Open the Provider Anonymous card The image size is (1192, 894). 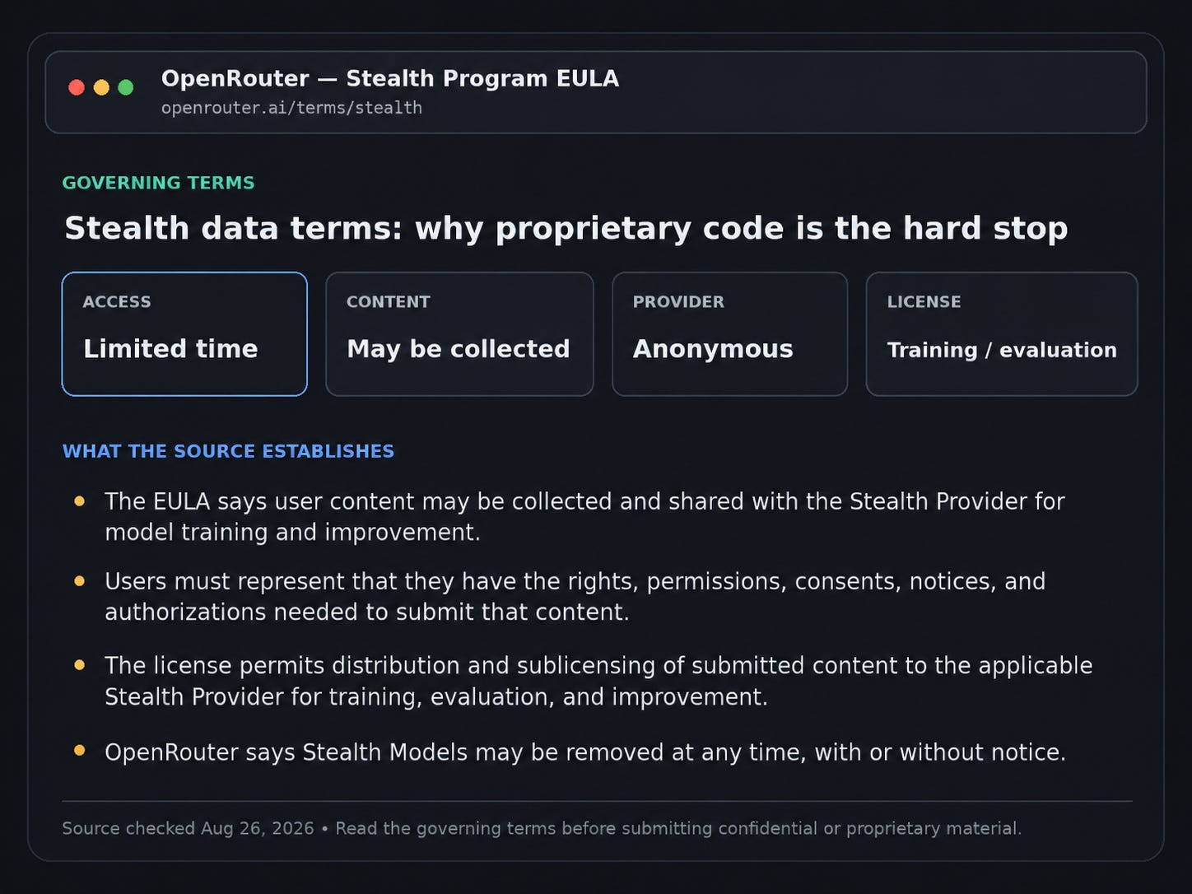(x=729, y=334)
